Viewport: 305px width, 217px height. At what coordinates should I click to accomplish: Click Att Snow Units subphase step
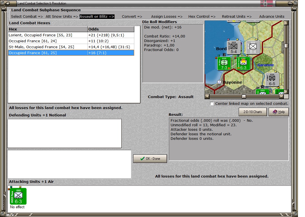[x=62, y=17]
